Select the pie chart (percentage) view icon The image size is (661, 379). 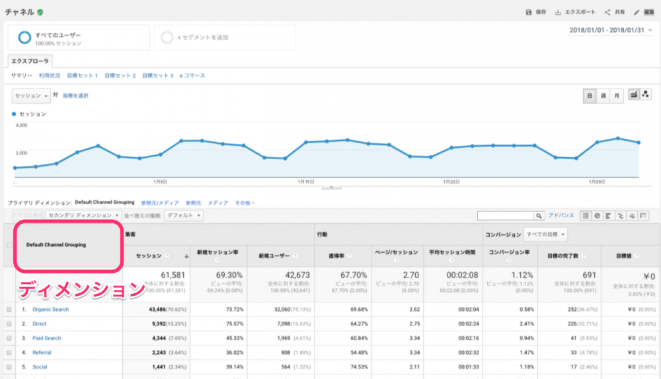tap(597, 216)
